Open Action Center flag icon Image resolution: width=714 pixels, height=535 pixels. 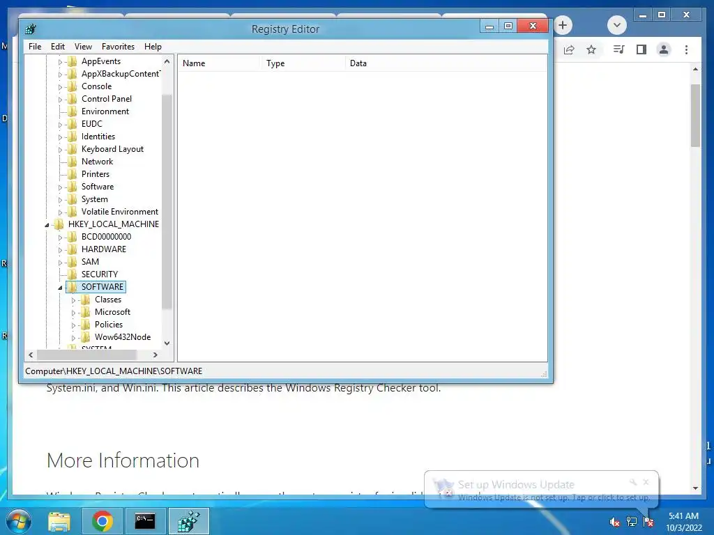[648, 522]
